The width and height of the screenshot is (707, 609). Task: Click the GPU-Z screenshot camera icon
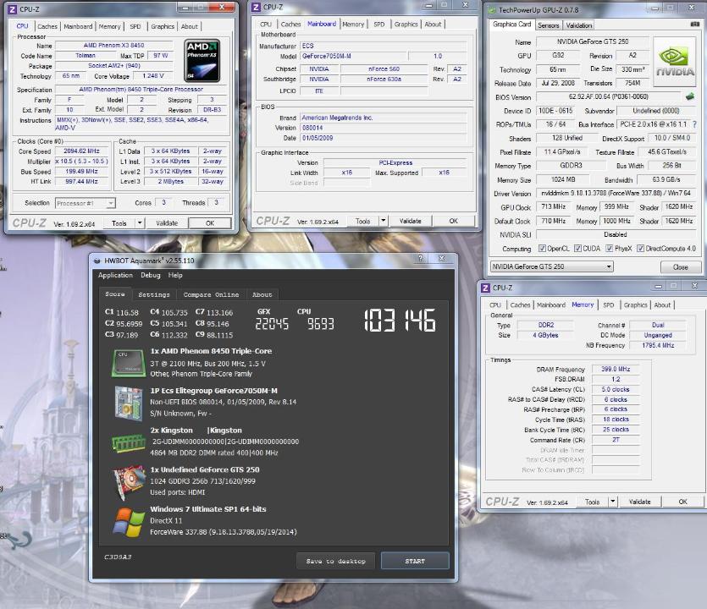[695, 24]
